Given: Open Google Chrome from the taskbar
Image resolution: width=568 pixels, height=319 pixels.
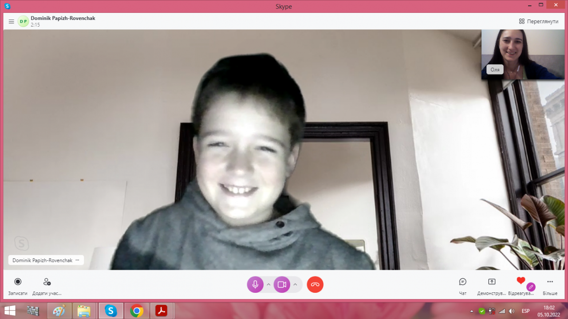Looking at the screenshot, I should pyautogui.click(x=137, y=311).
